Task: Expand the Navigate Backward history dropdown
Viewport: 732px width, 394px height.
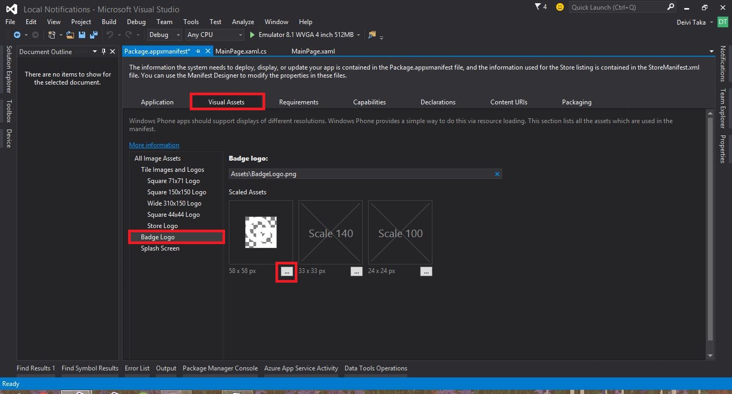Action: tap(25, 35)
